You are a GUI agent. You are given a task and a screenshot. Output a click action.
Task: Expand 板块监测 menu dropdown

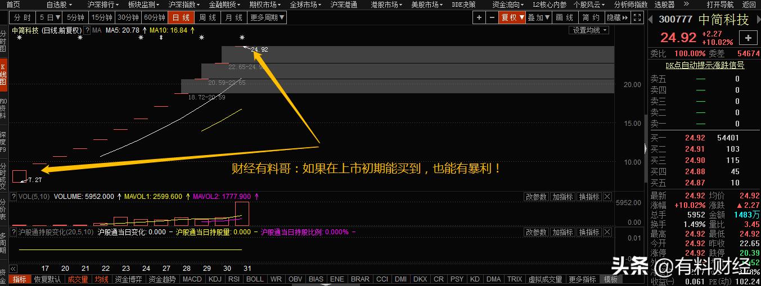[x=143, y=4]
